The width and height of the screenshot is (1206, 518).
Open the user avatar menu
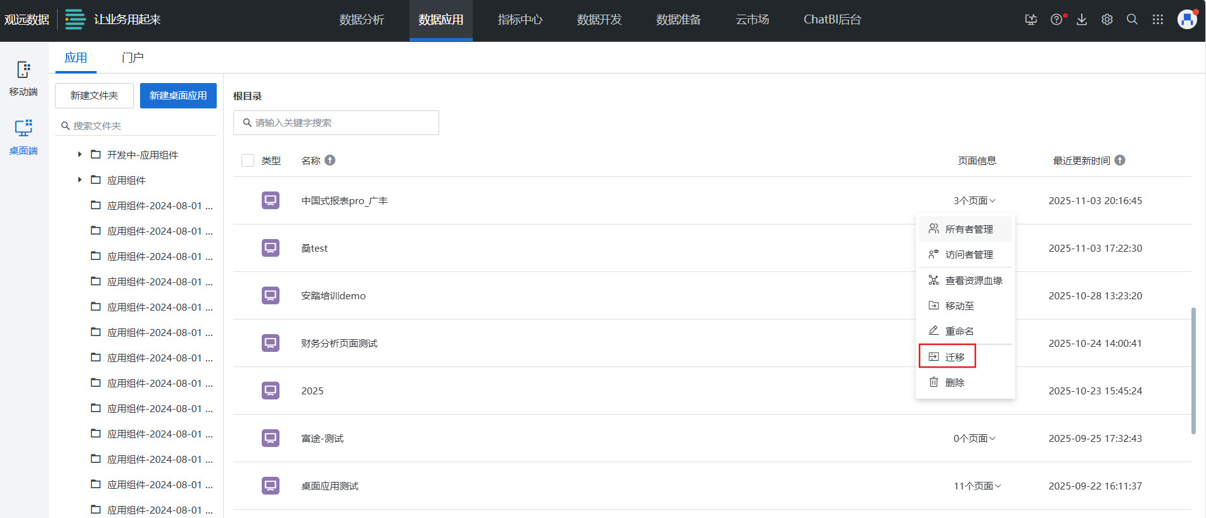(x=1186, y=20)
